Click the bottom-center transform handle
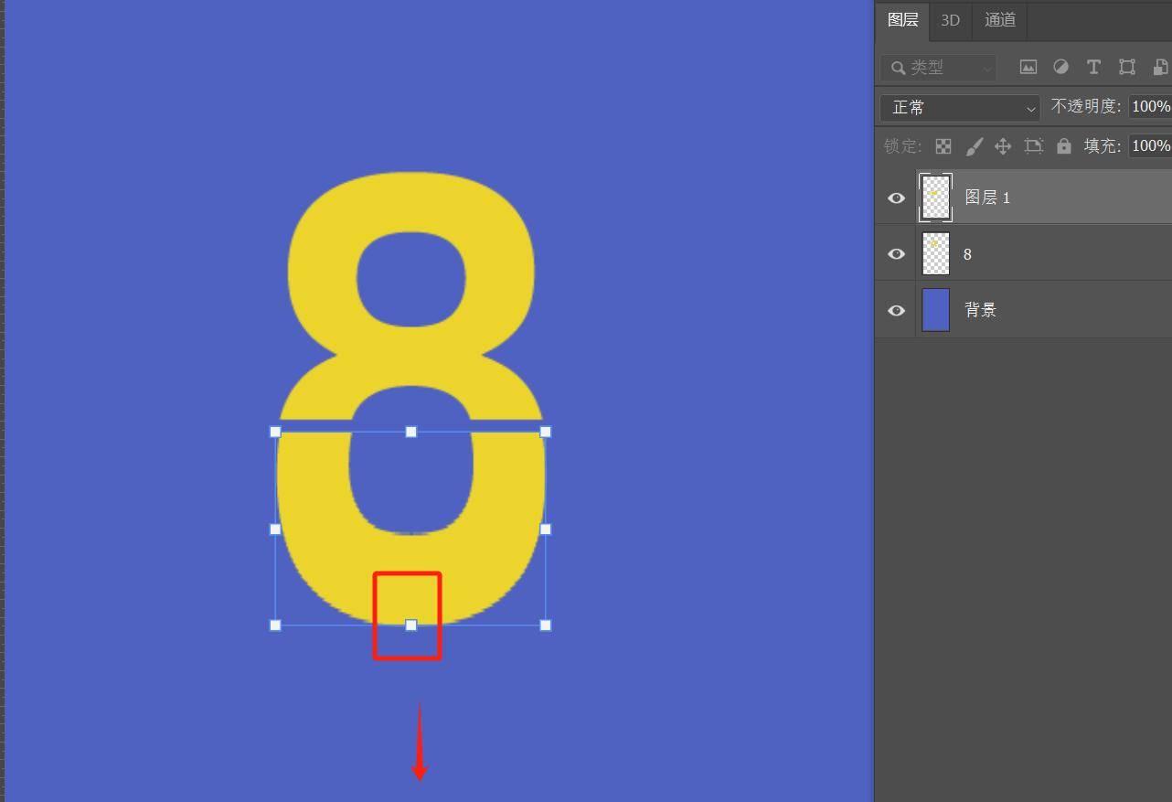Image resolution: width=1172 pixels, height=802 pixels. (411, 626)
